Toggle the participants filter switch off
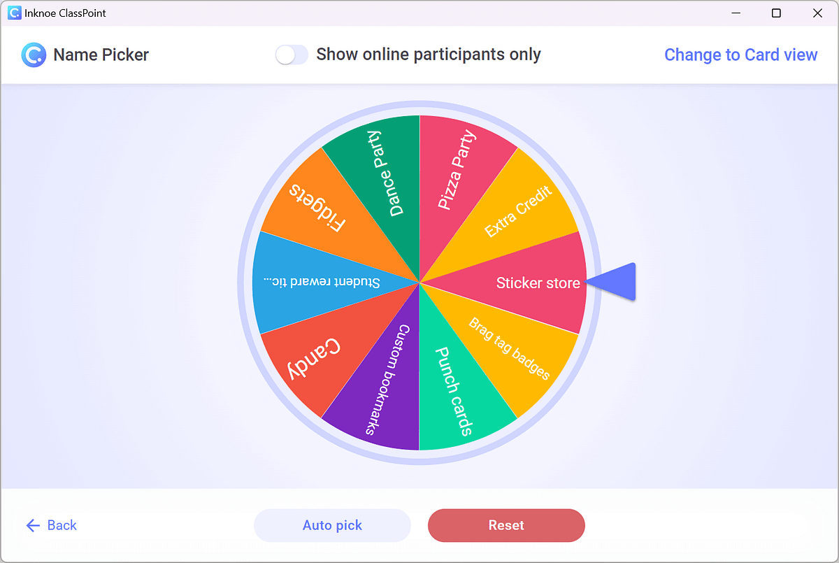839x563 pixels. pos(292,55)
